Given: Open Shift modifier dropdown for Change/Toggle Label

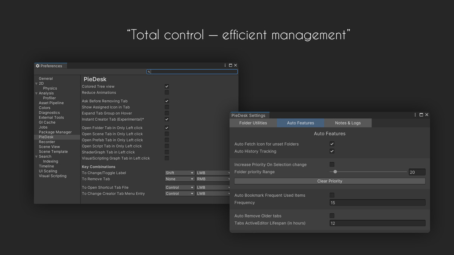Looking at the screenshot, I should point(179,173).
